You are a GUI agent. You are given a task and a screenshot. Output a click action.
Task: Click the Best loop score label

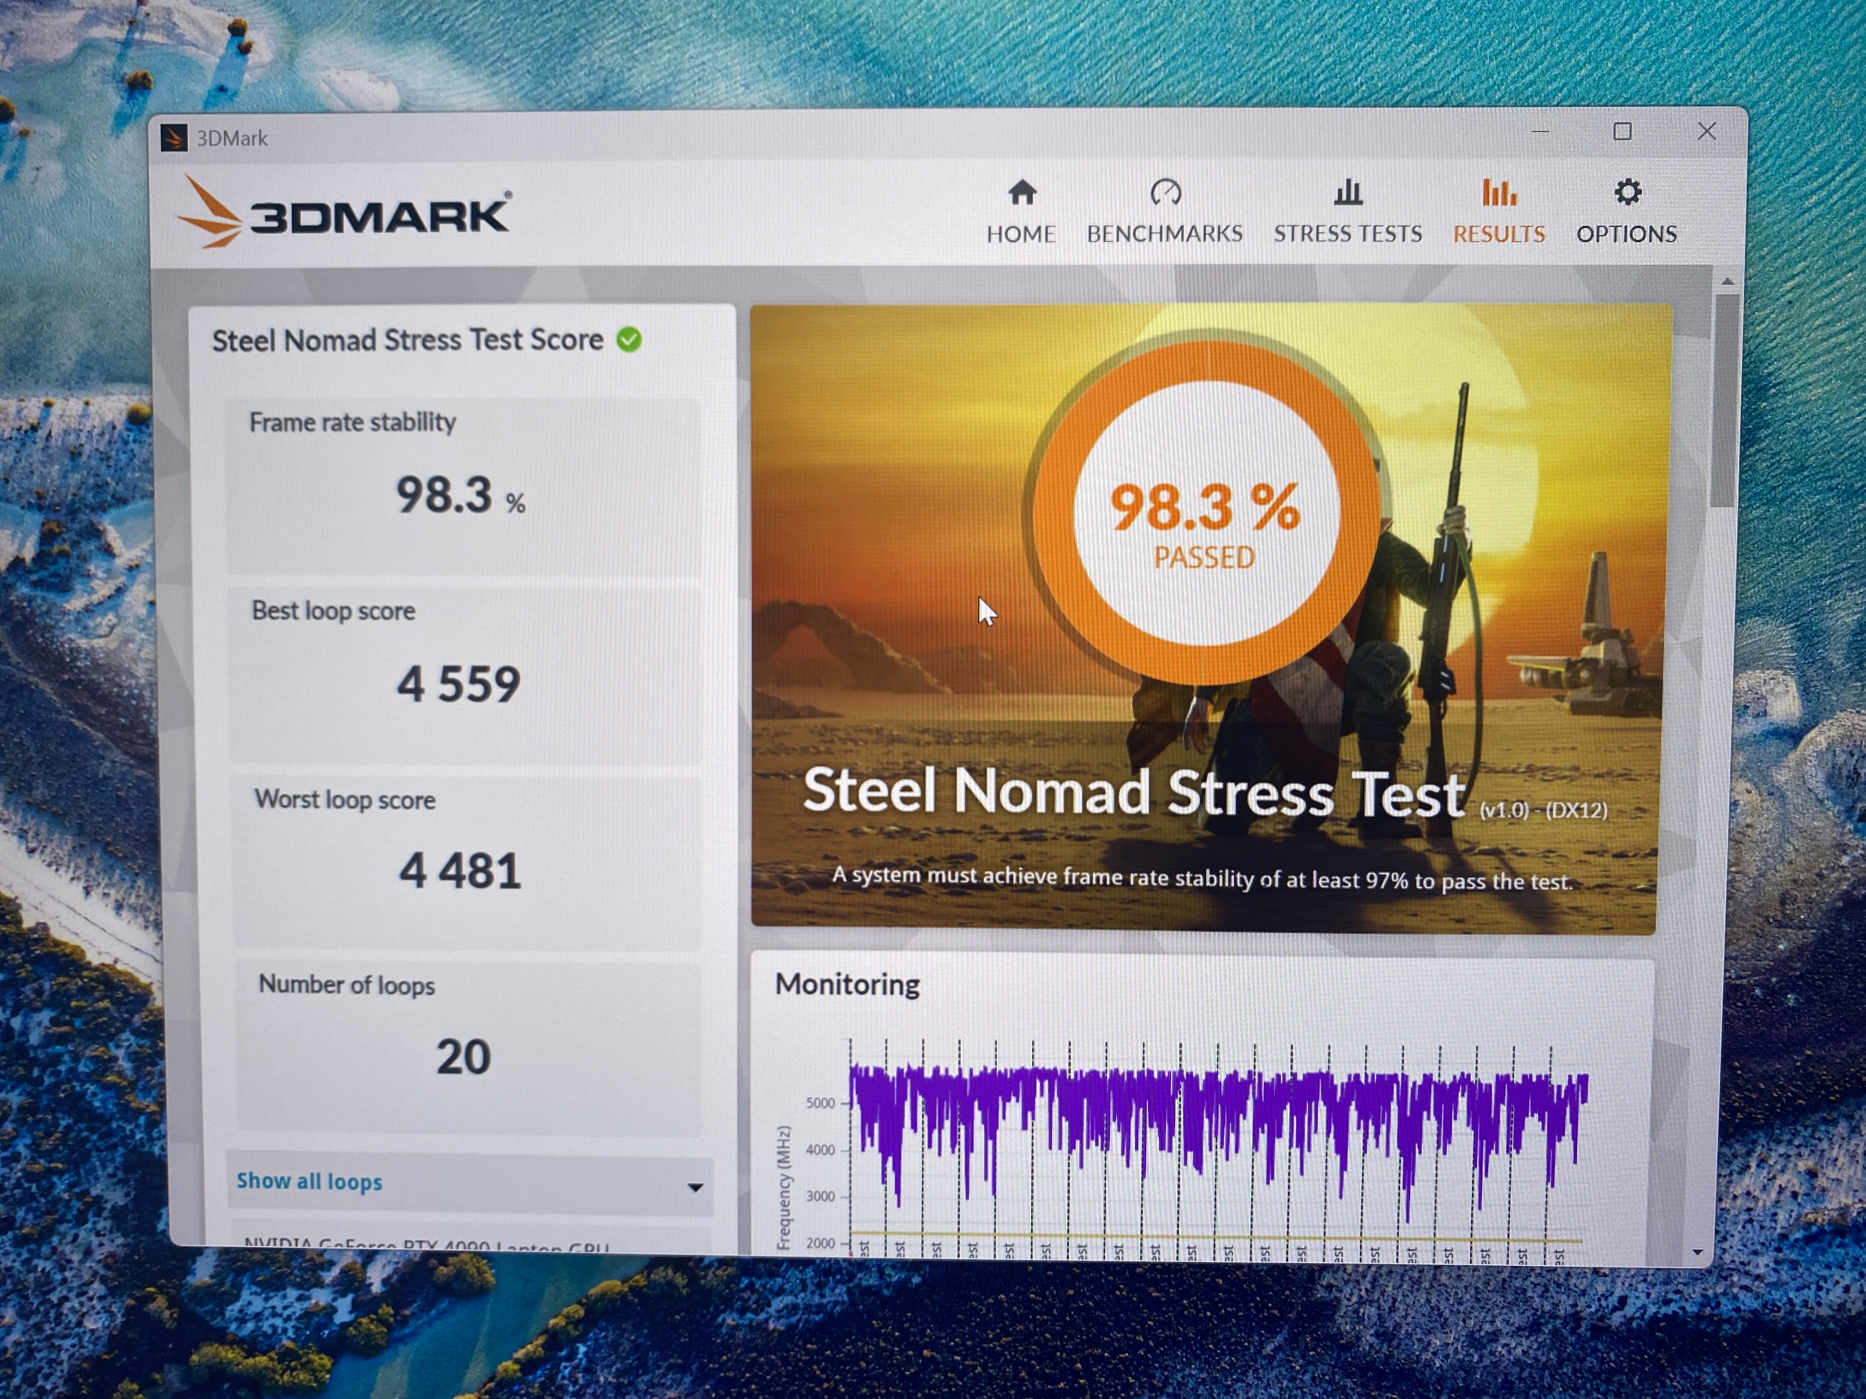click(x=333, y=611)
